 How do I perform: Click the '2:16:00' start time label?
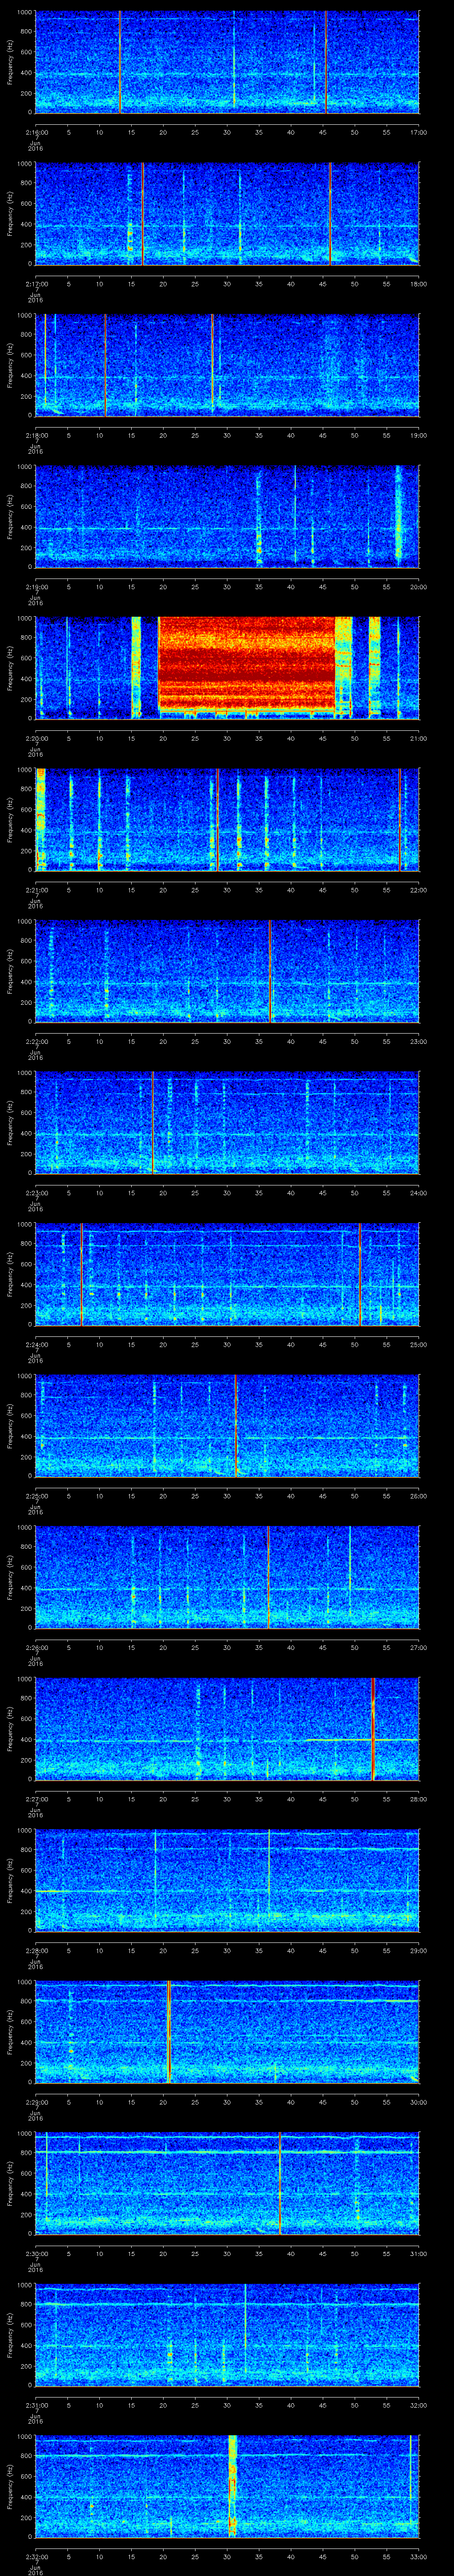[x=37, y=132]
